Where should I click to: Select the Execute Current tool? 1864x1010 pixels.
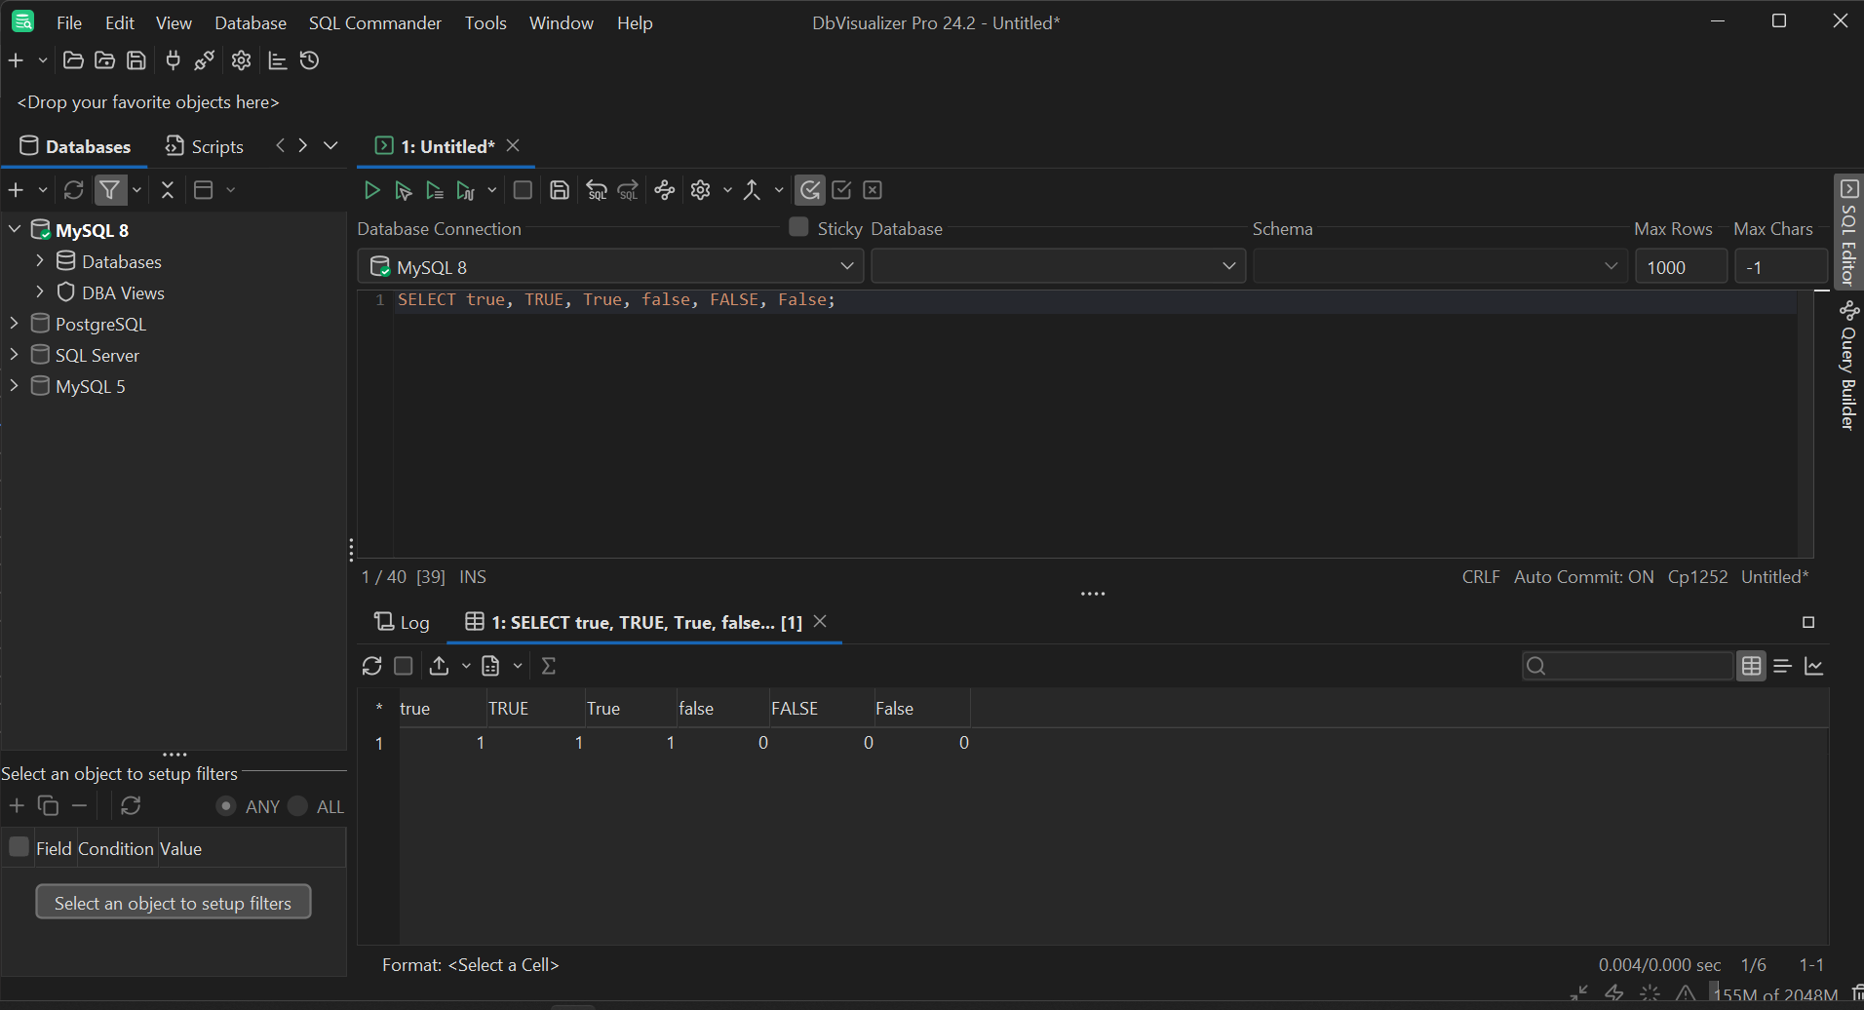point(403,190)
